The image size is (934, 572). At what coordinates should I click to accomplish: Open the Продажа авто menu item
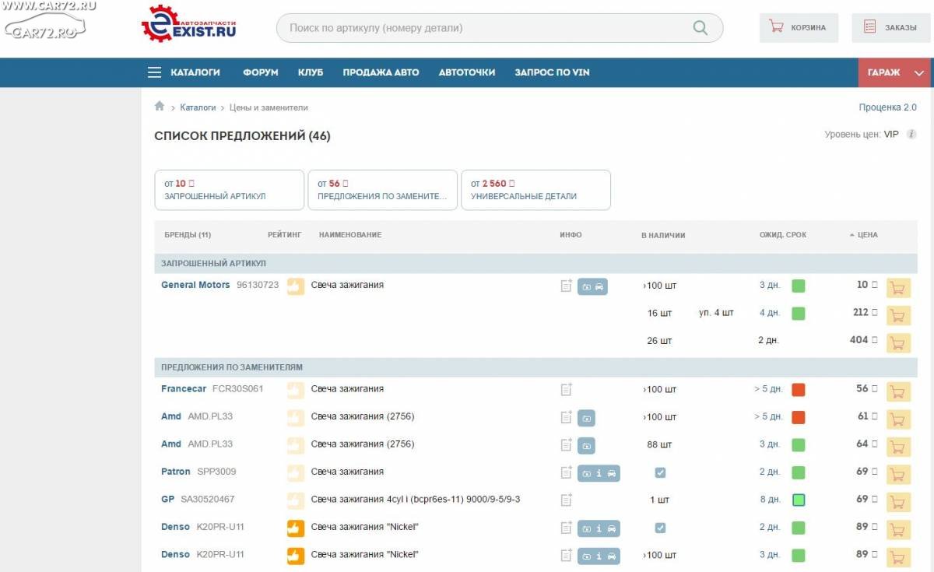[x=381, y=72]
